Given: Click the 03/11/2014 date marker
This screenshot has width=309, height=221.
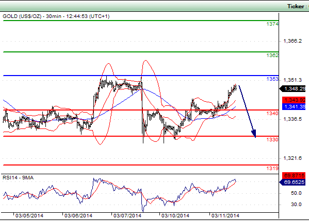Looking at the screenshot, I should click(225, 216).
